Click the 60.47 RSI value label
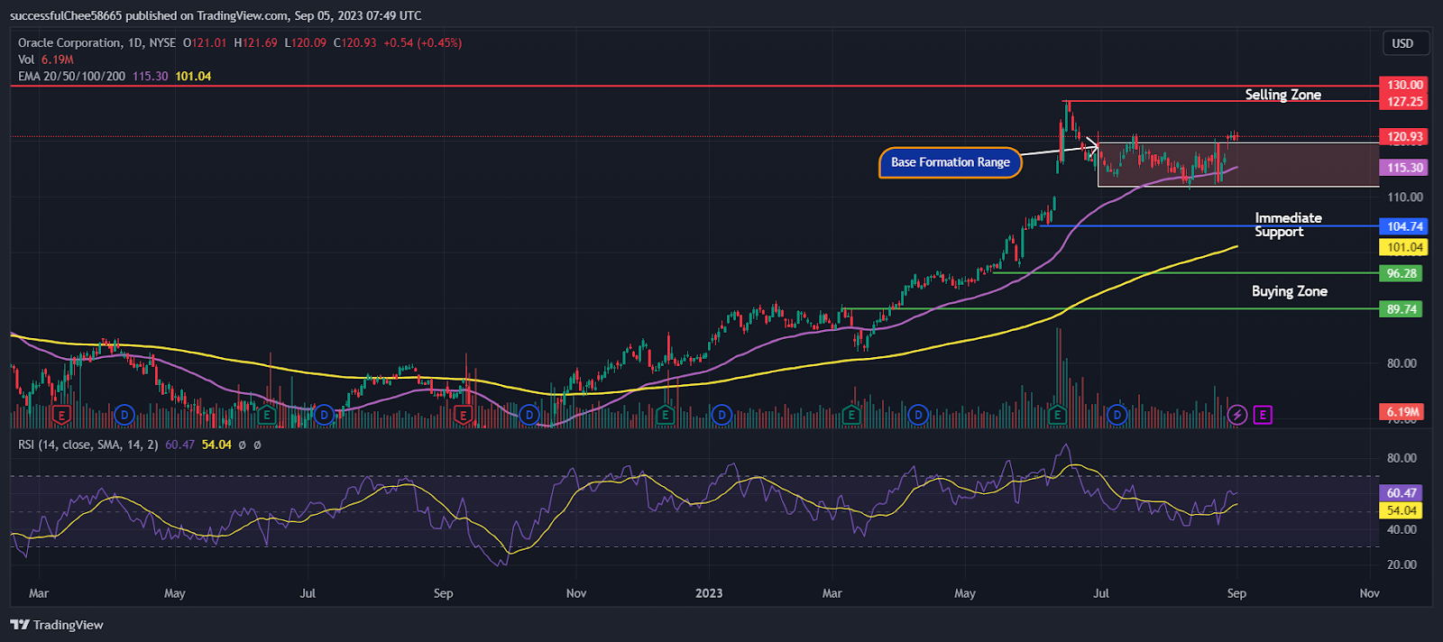 point(1402,493)
